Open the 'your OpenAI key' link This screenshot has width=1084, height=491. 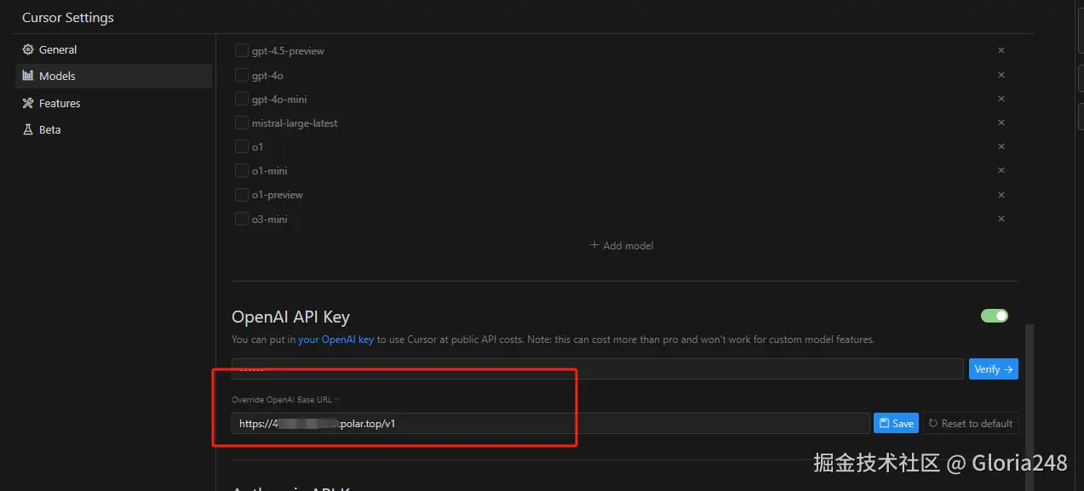click(x=336, y=340)
